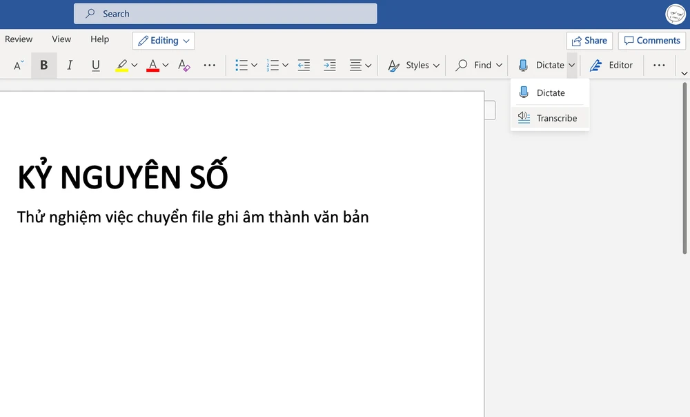
Task: Expand the numbered list dropdown
Action: click(284, 65)
